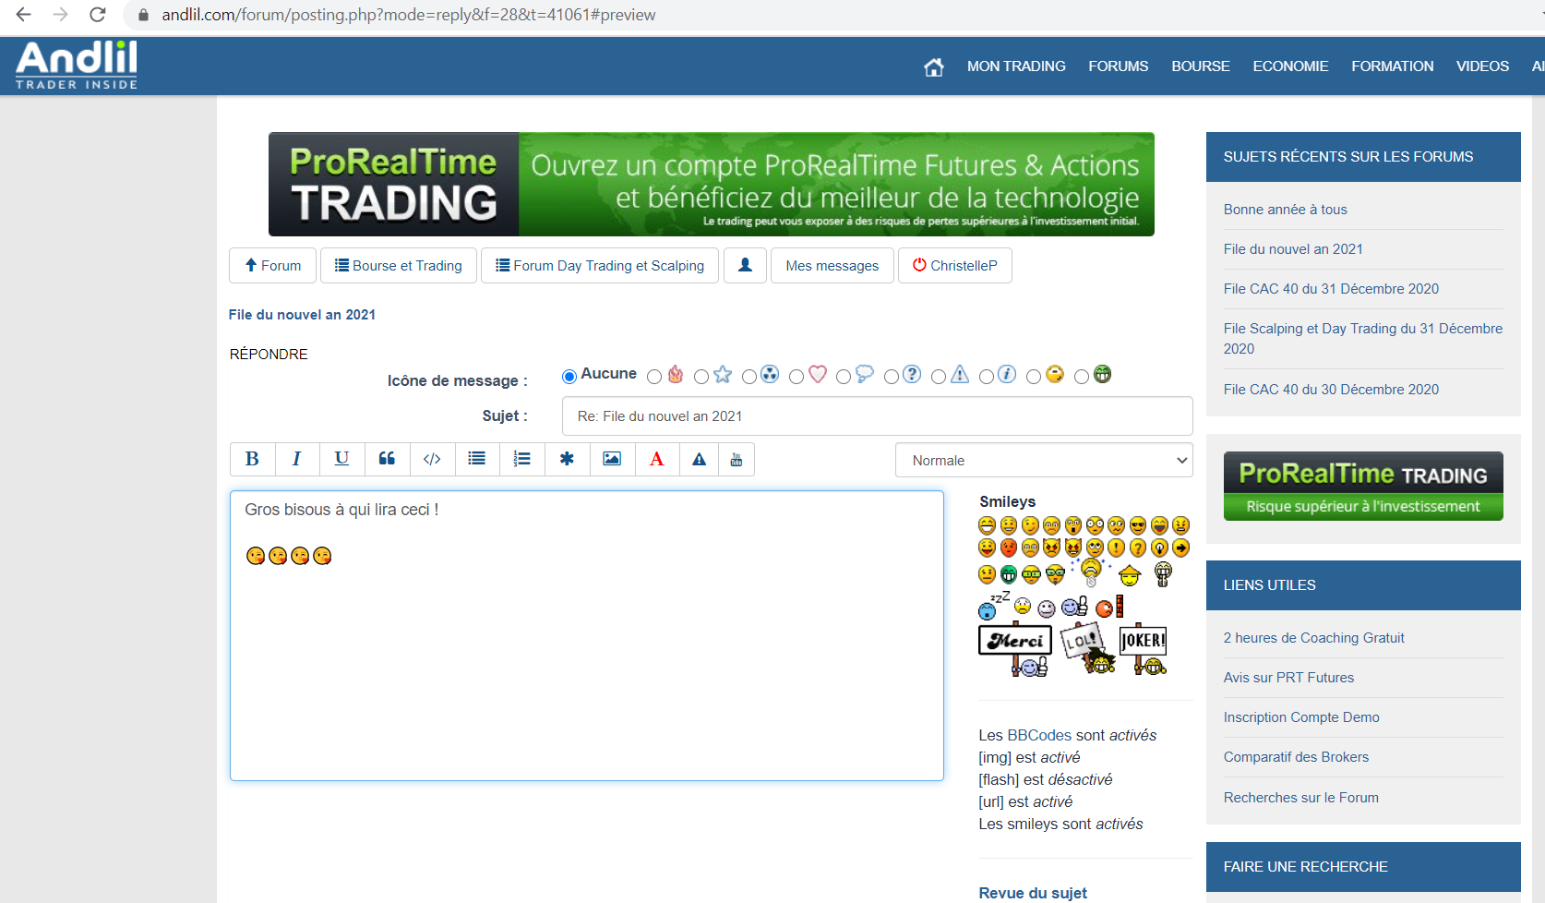Insert the red blushing smiley
This screenshot has height=903, width=1545.
[x=1009, y=548]
